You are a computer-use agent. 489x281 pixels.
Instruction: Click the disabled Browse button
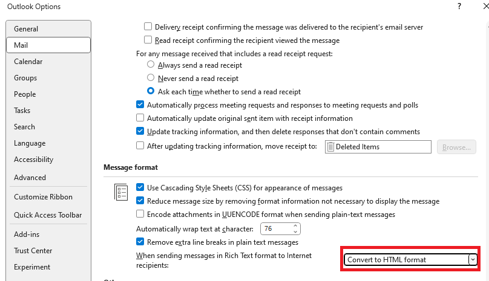pyautogui.click(x=456, y=147)
